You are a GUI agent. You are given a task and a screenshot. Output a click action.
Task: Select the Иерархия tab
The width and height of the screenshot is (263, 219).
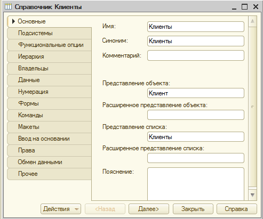[x=49, y=56]
